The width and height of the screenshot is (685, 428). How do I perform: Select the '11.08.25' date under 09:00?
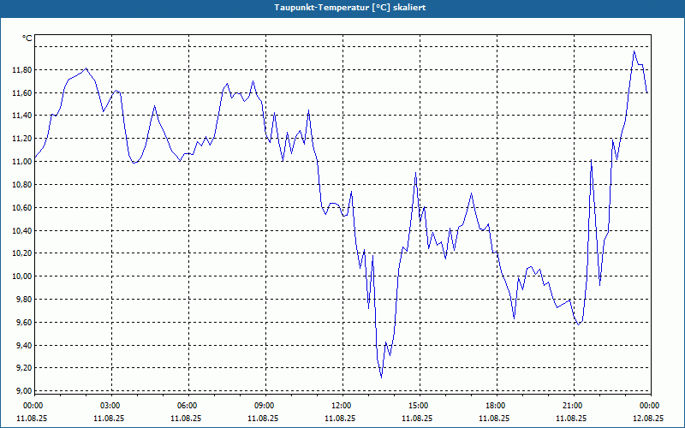pos(264,418)
